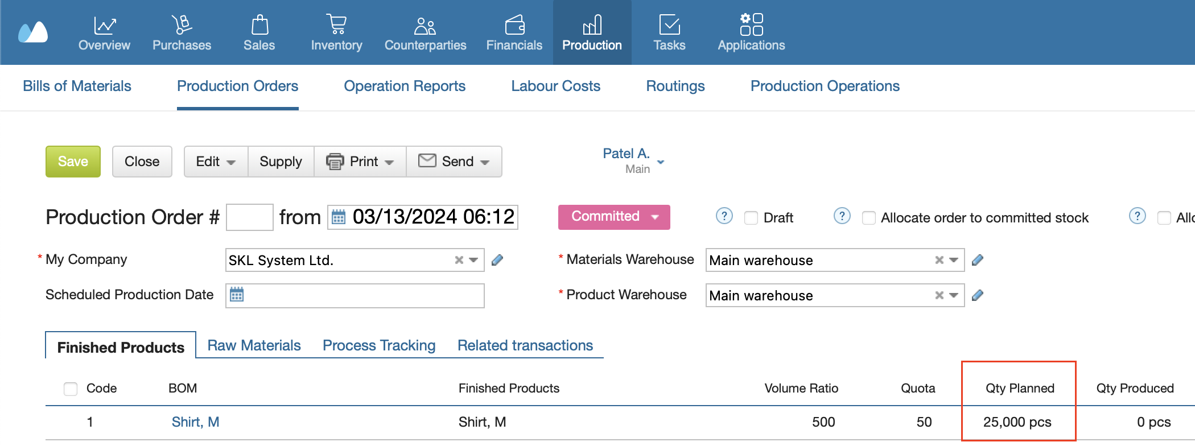Click the Supply button
The image size is (1195, 446).
(281, 162)
